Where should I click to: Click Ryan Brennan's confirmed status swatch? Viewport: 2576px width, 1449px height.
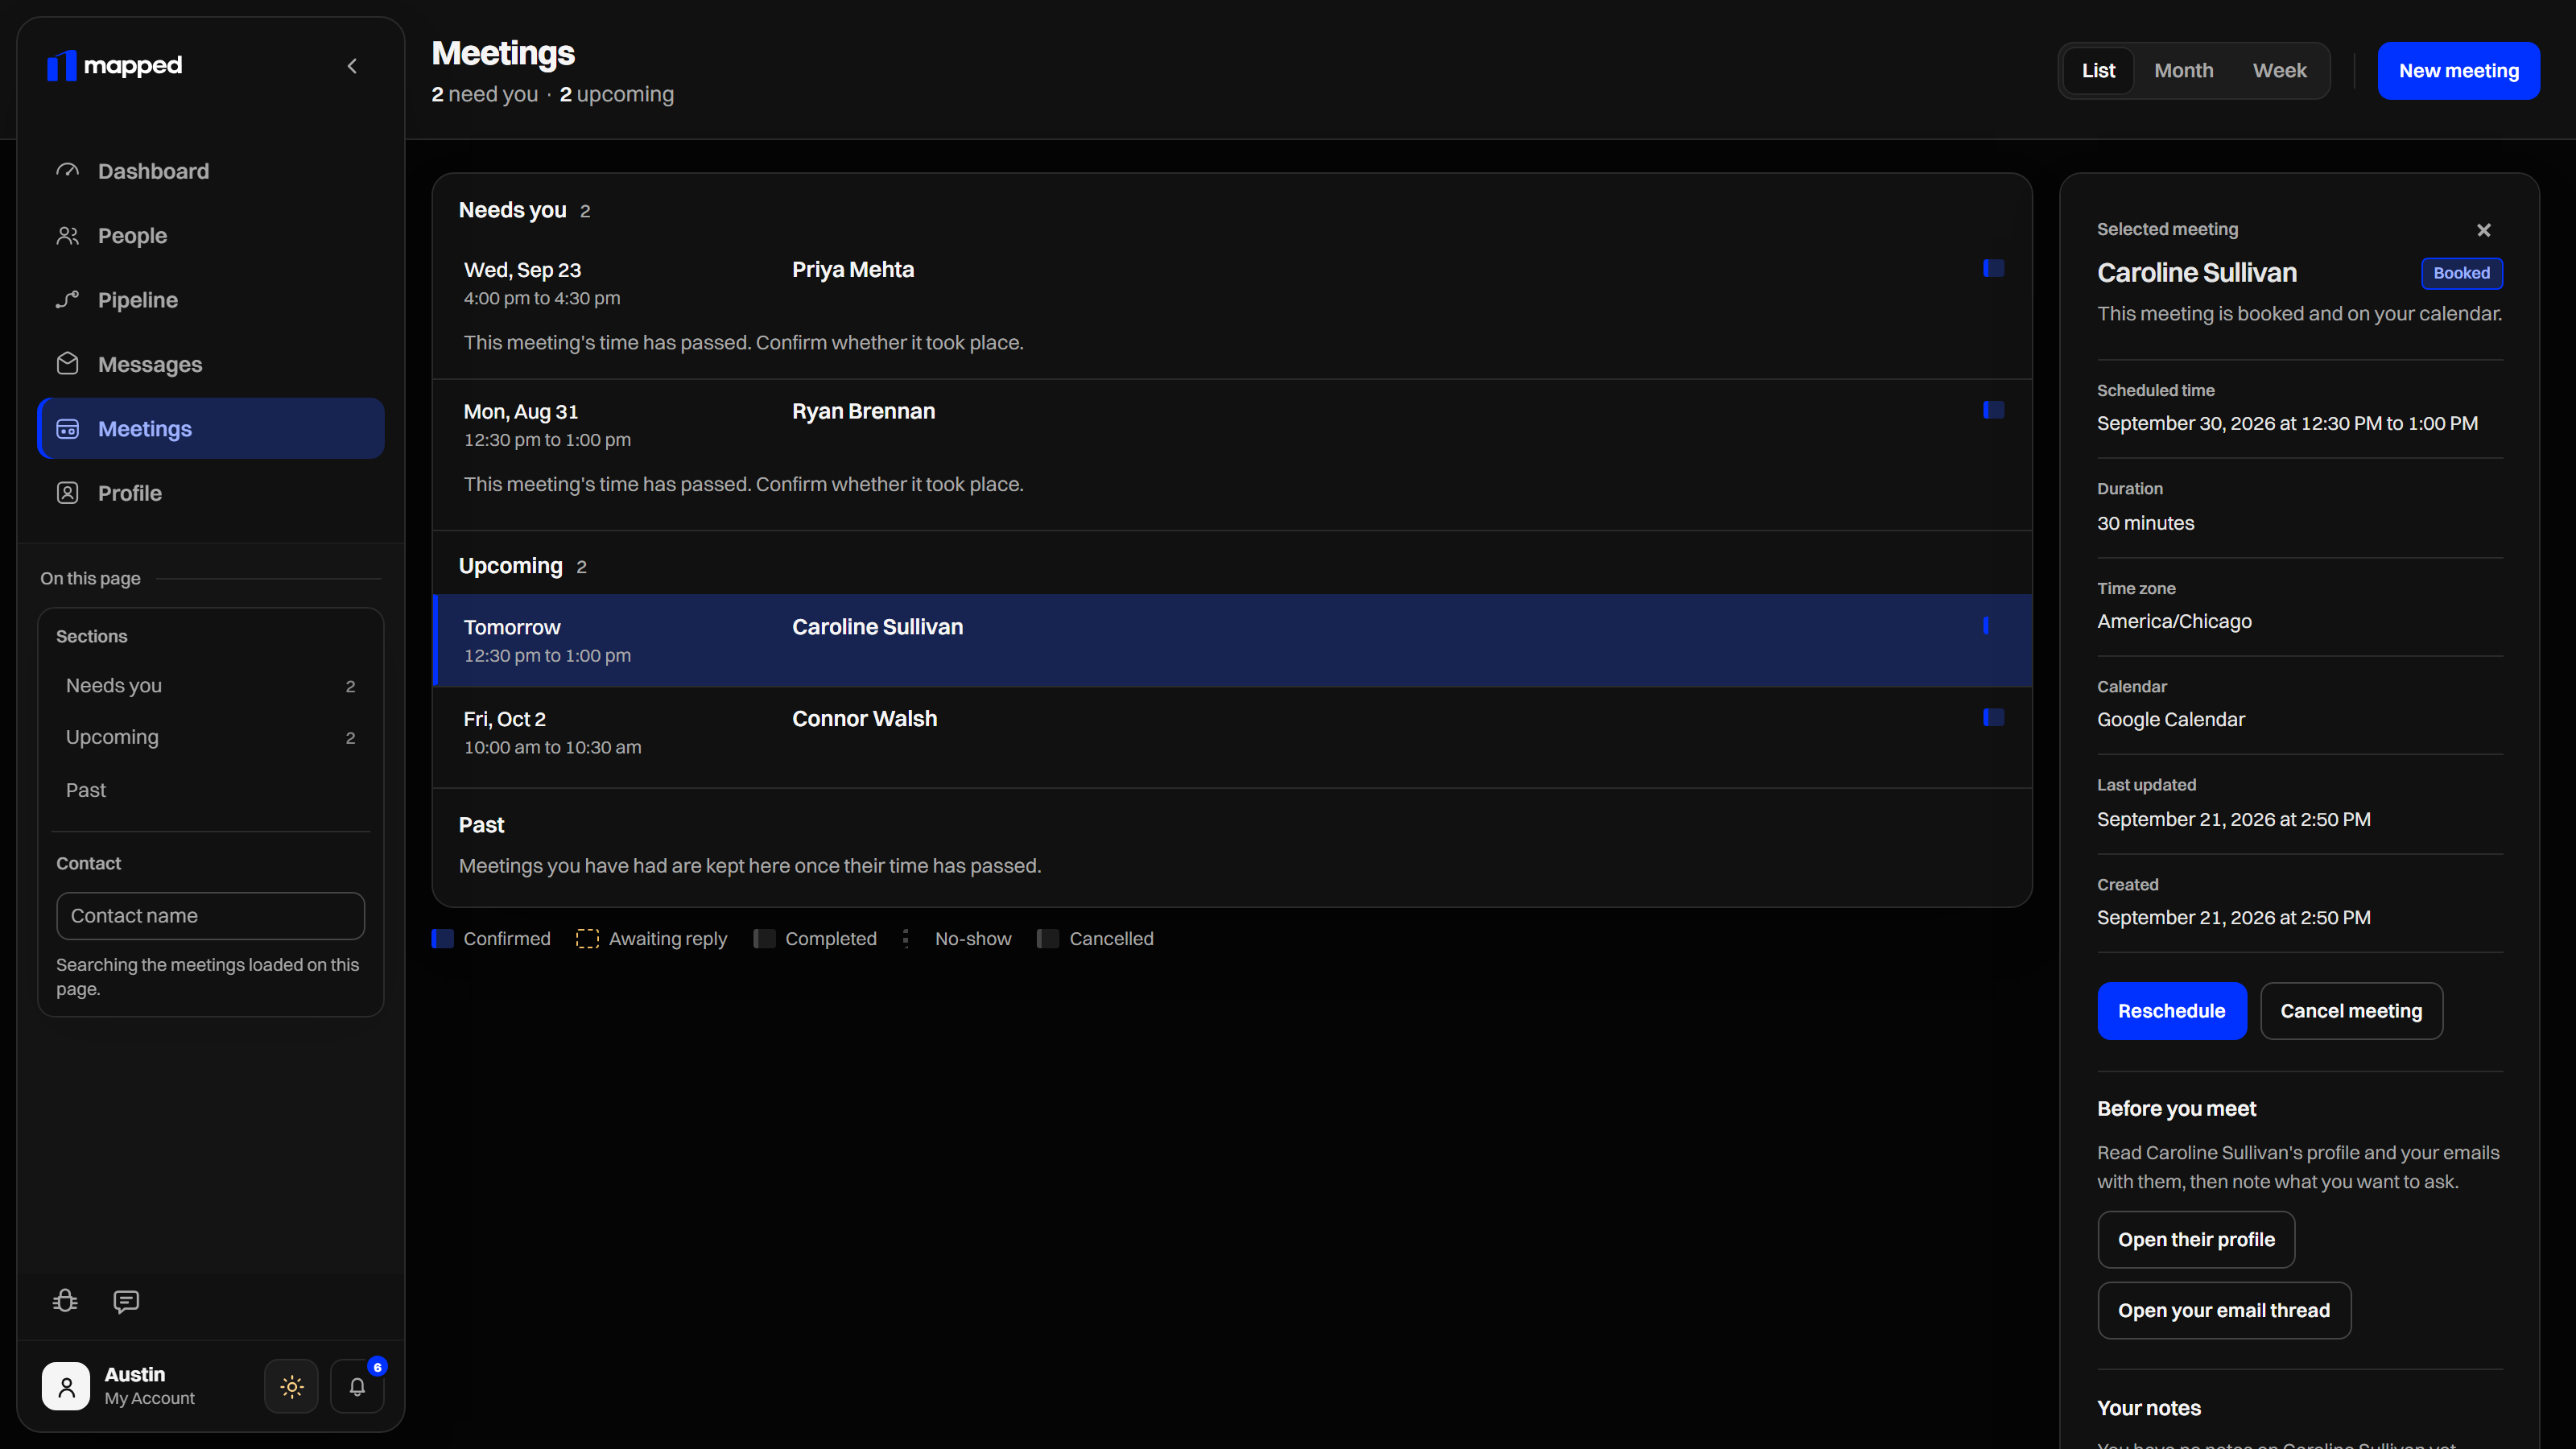[1993, 410]
